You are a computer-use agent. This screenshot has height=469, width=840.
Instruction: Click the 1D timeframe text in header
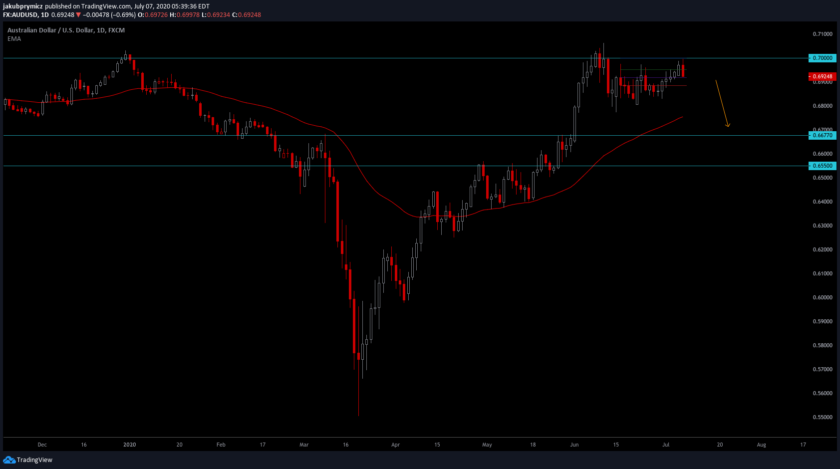(x=45, y=15)
